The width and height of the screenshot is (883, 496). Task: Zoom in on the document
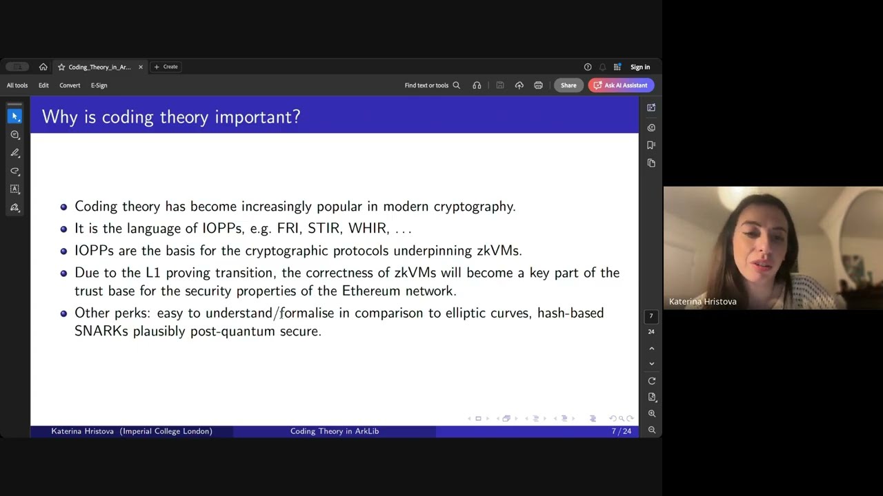(x=652, y=414)
